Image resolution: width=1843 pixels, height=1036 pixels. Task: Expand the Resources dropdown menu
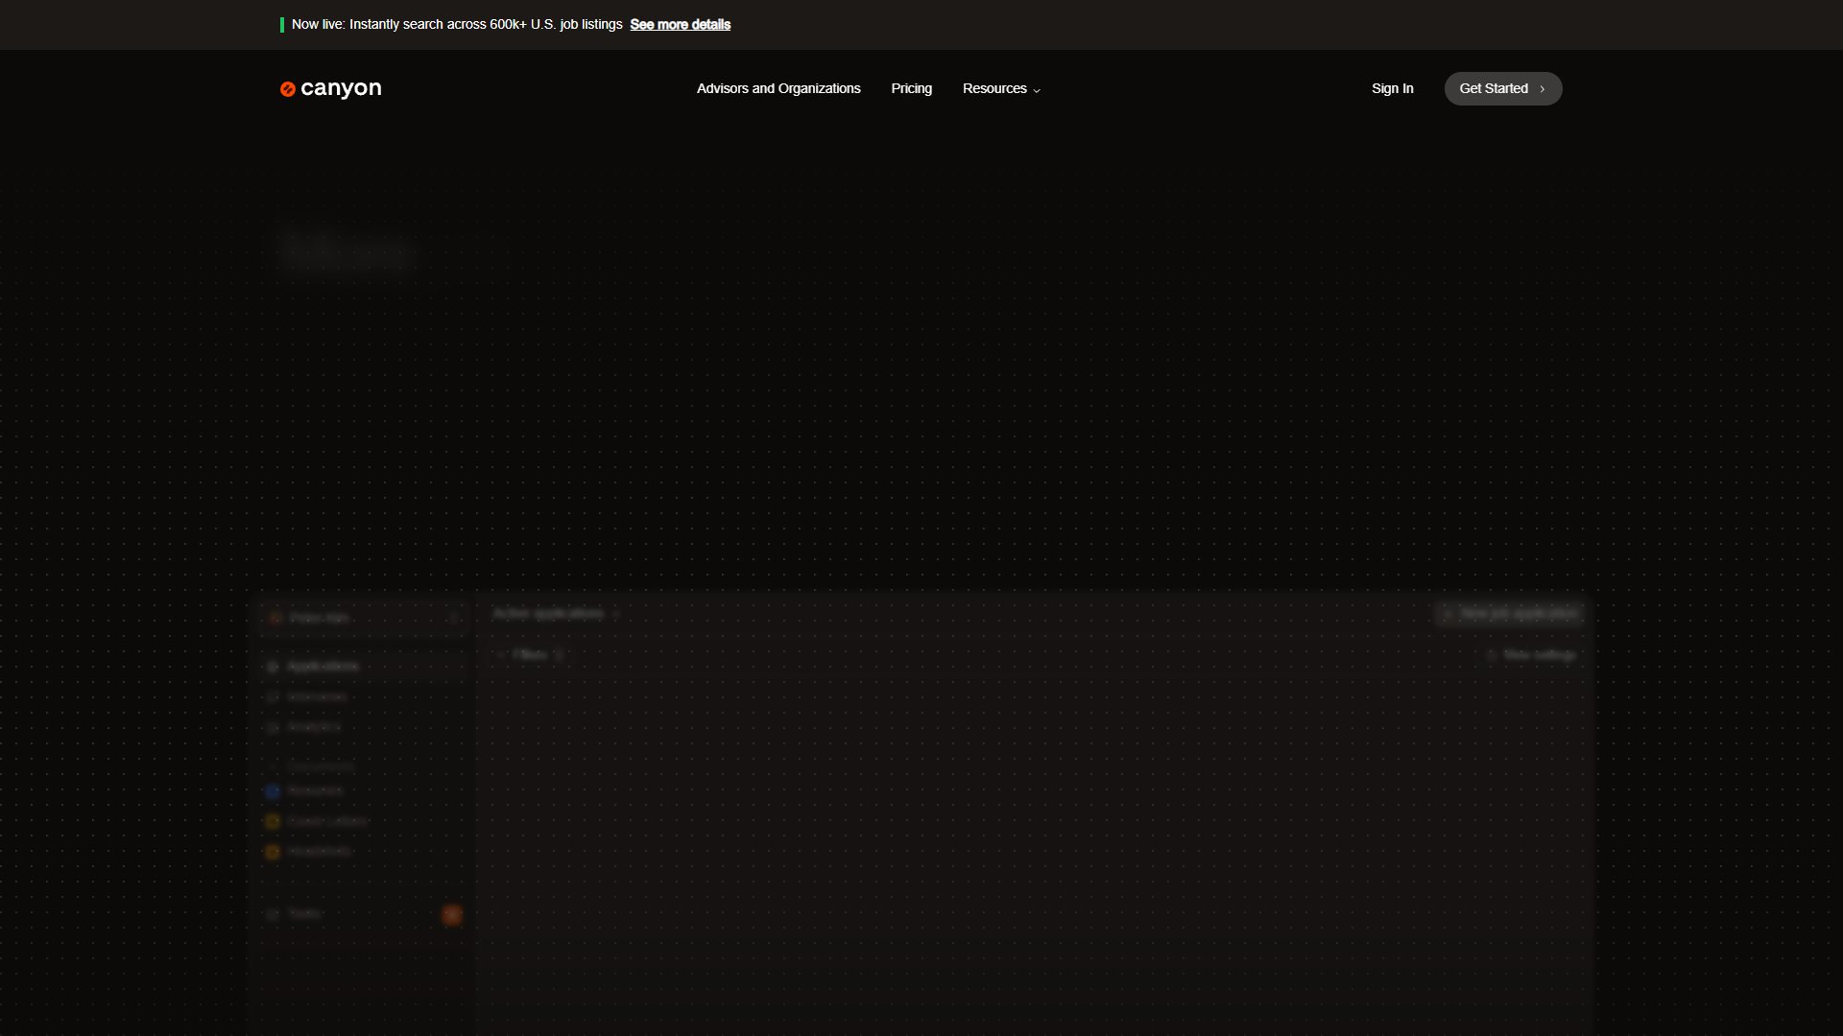(x=1001, y=88)
